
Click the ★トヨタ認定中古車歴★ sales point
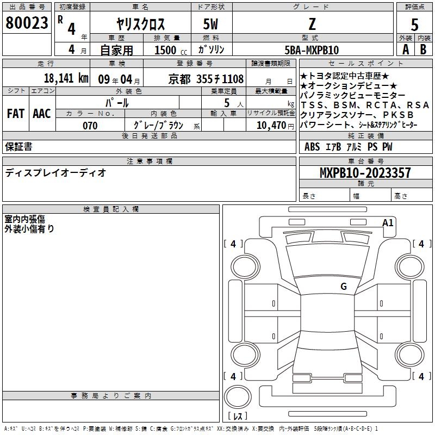click(345, 76)
